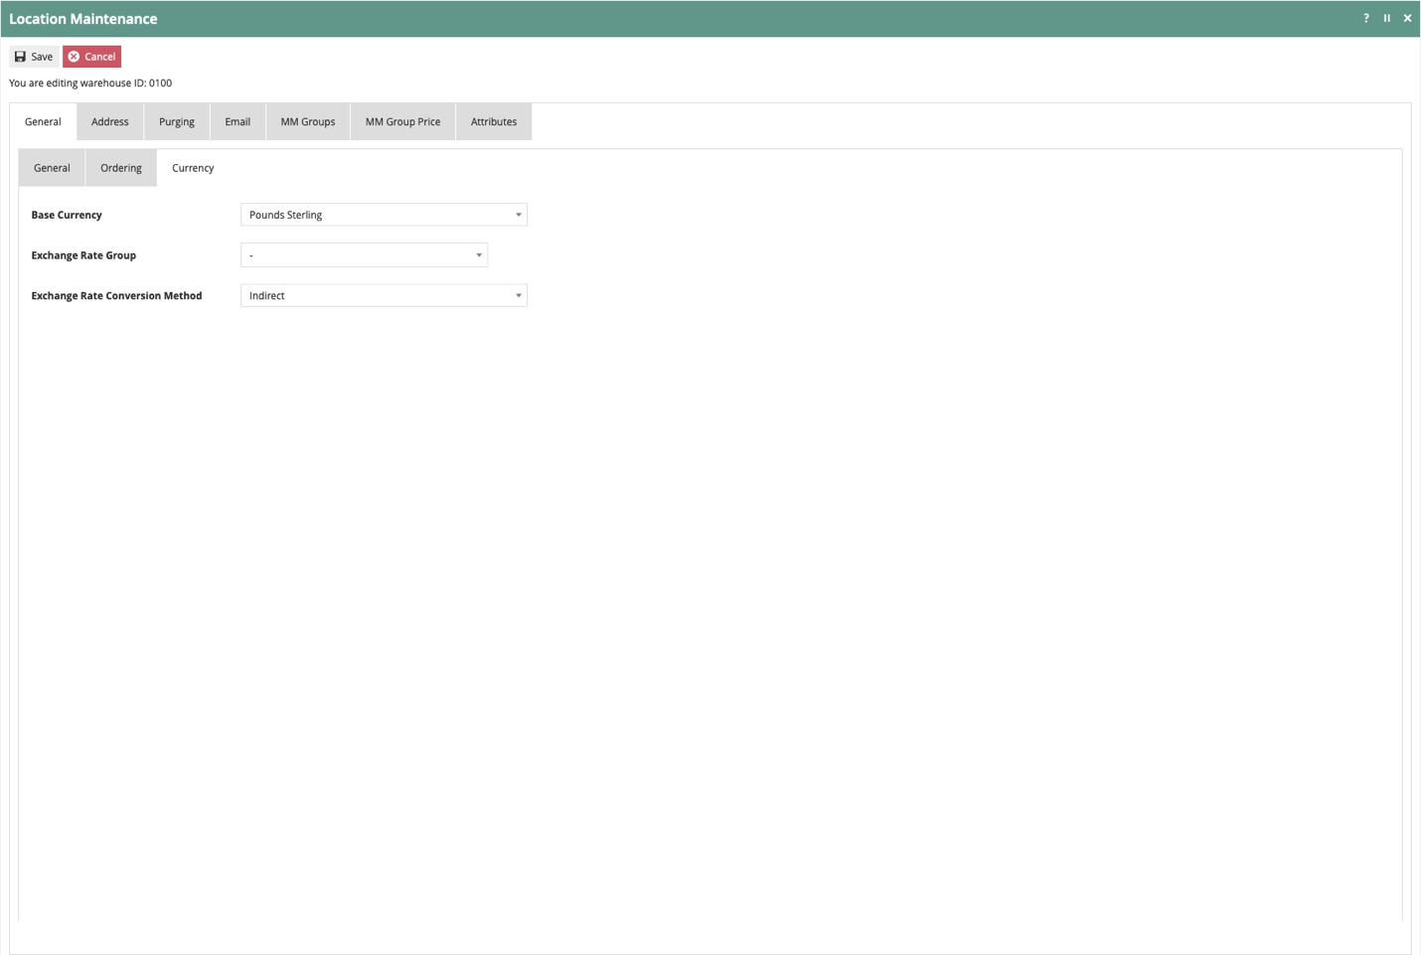Click the help question mark icon
This screenshot has height=955, width=1421.
point(1365,18)
